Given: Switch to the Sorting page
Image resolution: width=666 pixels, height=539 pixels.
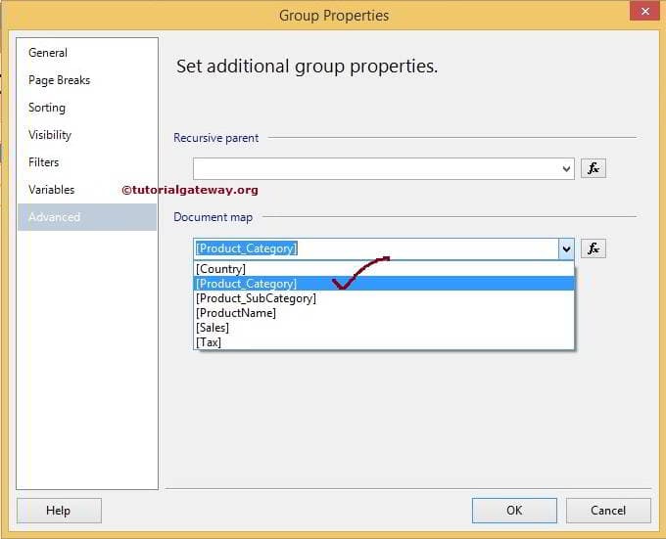Looking at the screenshot, I should (87, 108).
